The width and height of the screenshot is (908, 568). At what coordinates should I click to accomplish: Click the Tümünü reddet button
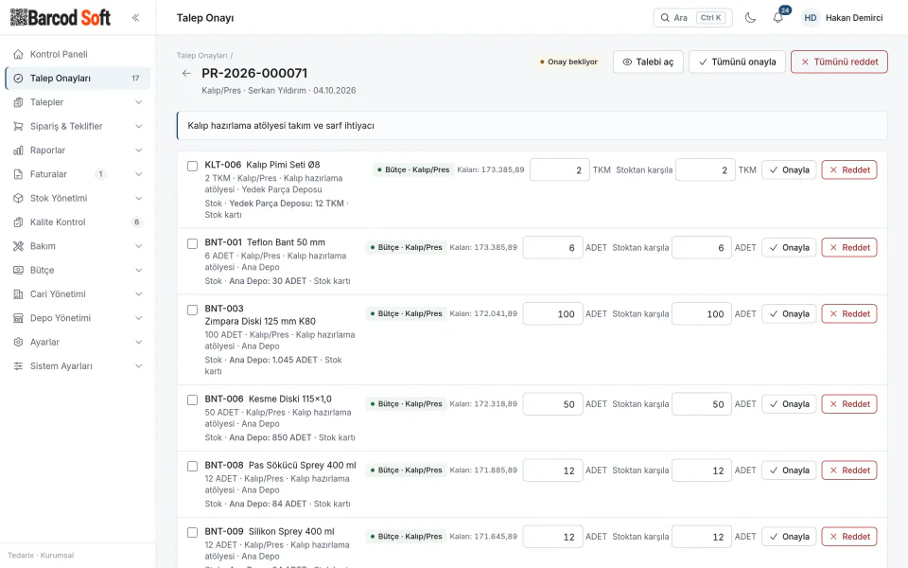839,62
